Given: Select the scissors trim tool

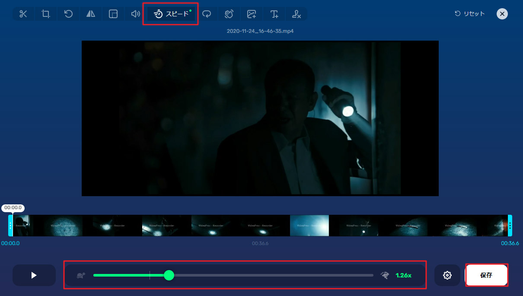Looking at the screenshot, I should pos(23,14).
